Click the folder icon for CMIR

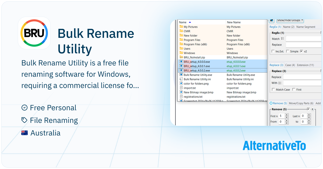coord(181,31)
